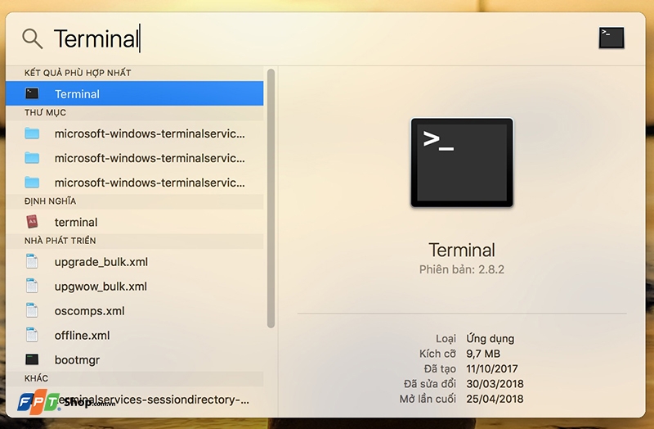Click the 'NHÀ PHÁT TRIỂN' section header

click(x=60, y=241)
